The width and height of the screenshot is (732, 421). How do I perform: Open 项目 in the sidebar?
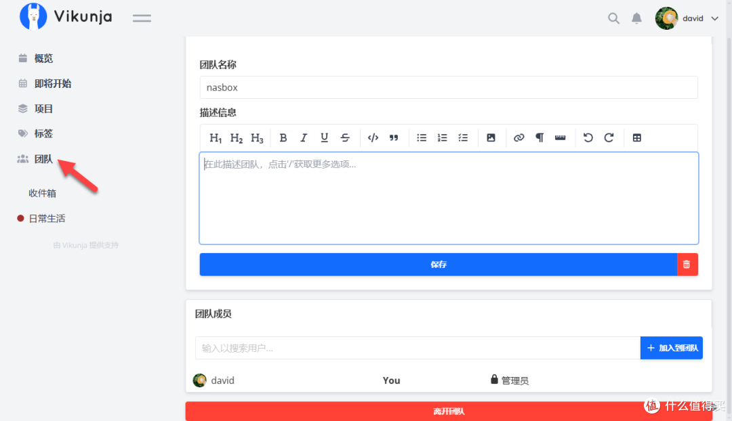pyautogui.click(x=43, y=108)
